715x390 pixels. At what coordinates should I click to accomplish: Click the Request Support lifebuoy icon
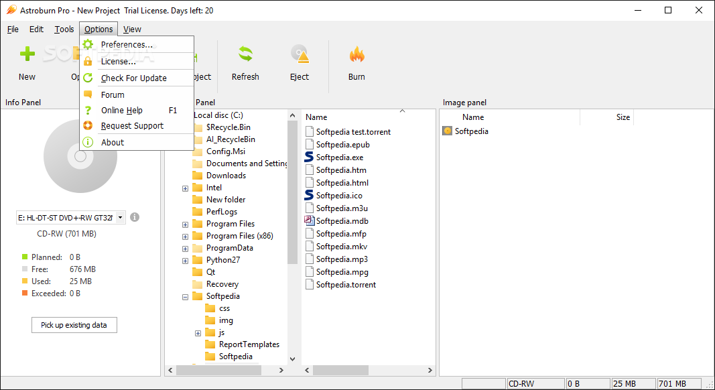tap(88, 125)
